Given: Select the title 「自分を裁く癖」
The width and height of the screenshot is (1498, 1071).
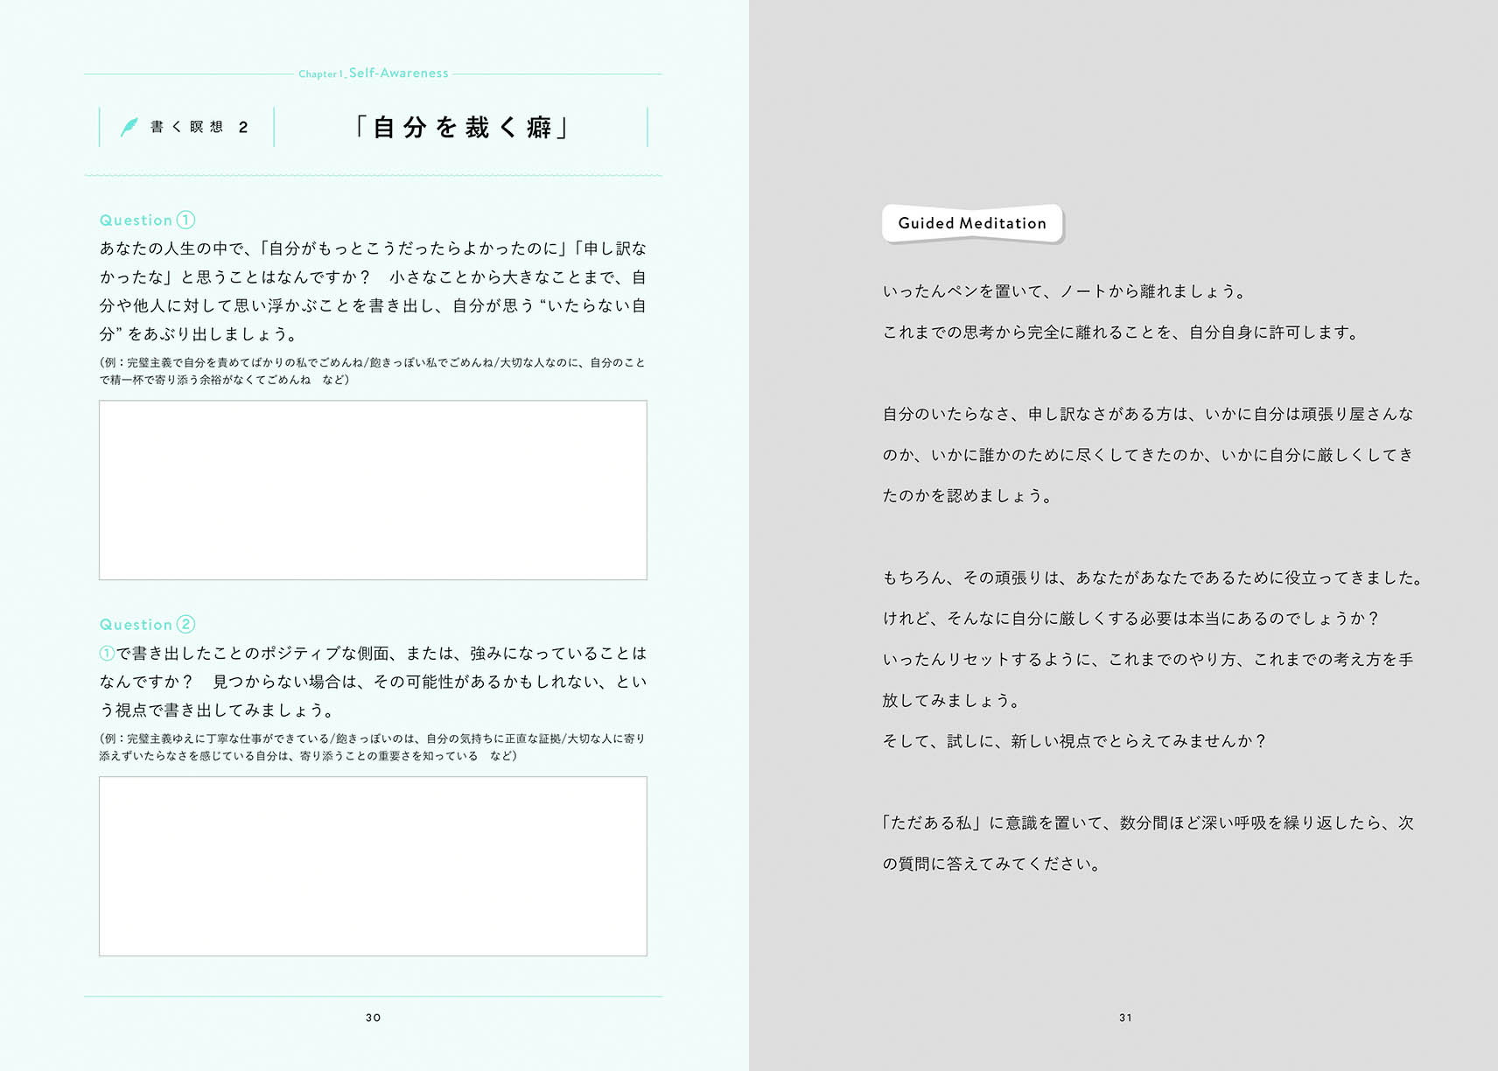Looking at the screenshot, I should pos(461,128).
